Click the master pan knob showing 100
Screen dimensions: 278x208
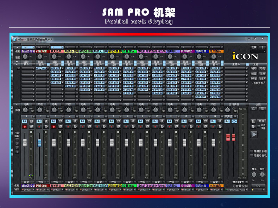(227, 110)
